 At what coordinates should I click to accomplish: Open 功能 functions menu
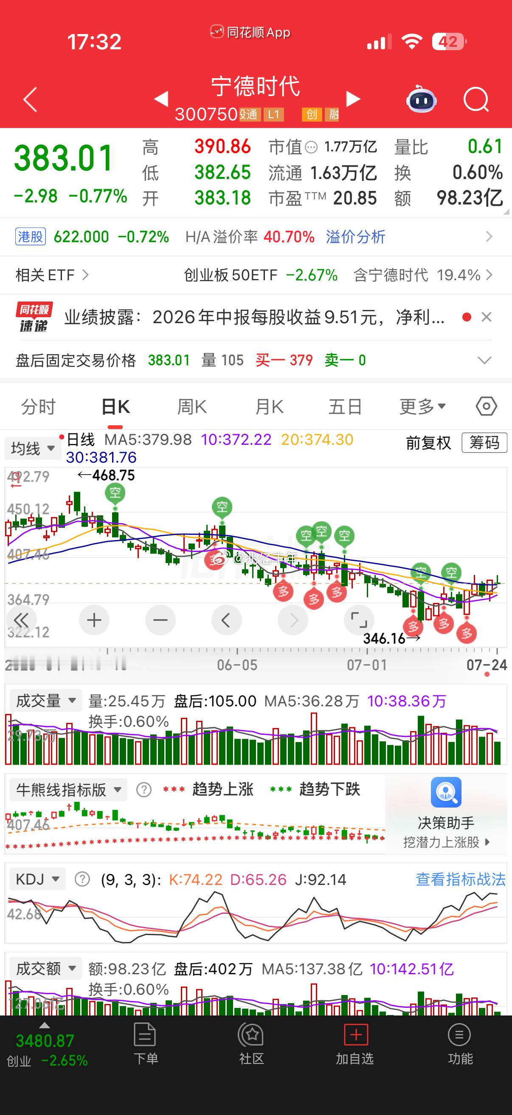point(460,1044)
